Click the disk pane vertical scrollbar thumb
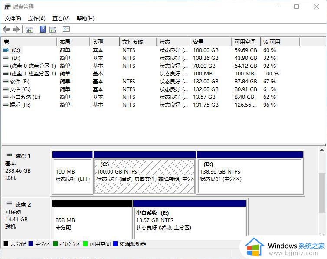This screenshot has height=259, width=327. [322, 193]
